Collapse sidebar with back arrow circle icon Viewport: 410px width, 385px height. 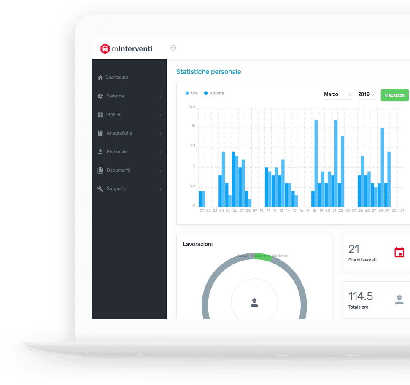click(173, 48)
